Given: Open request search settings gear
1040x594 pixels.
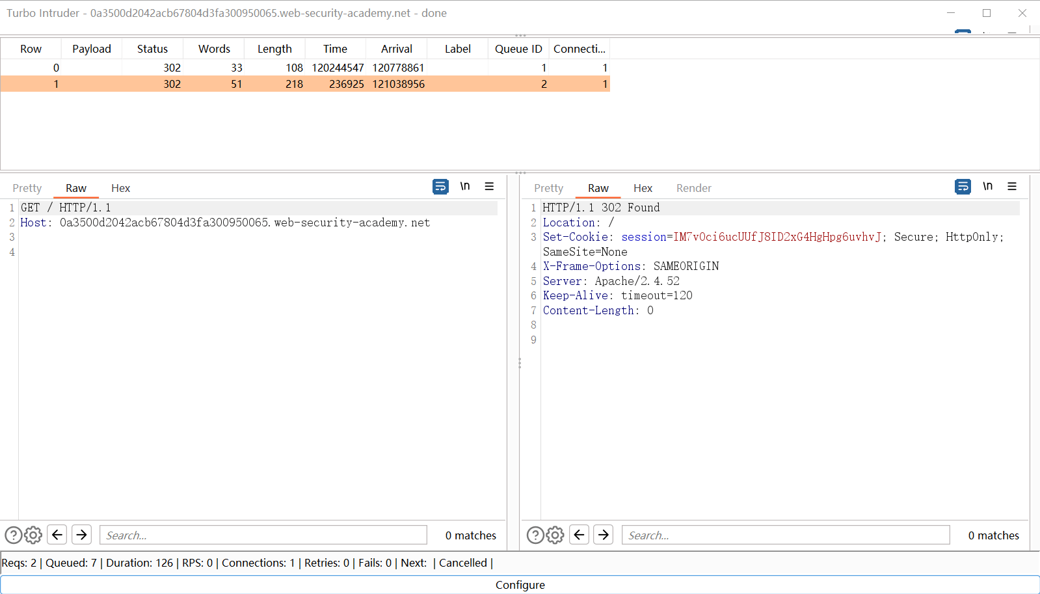Looking at the screenshot, I should click(x=33, y=535).
